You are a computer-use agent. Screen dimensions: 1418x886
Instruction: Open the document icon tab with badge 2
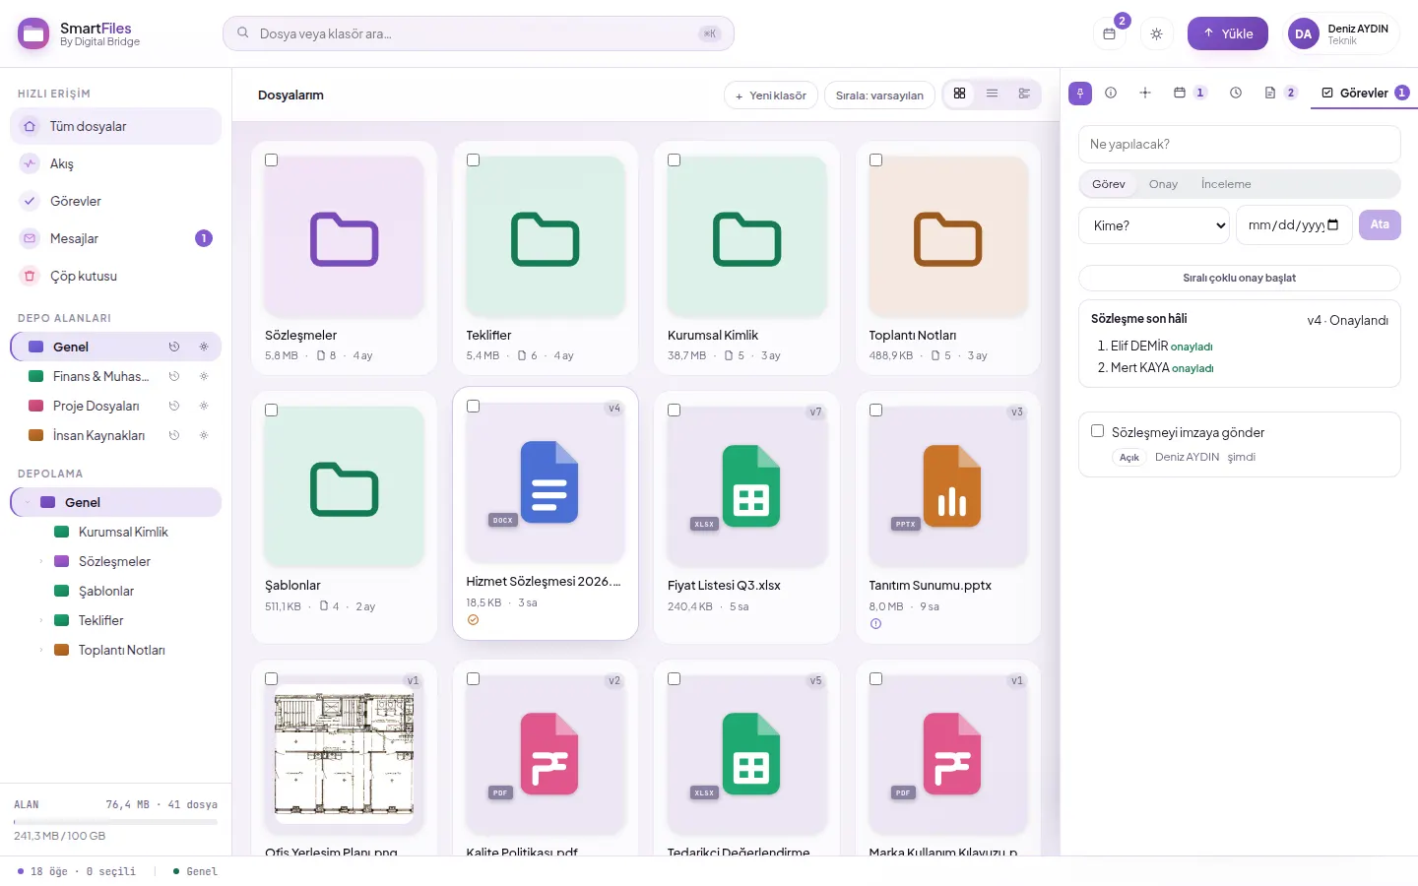coord(1280,93)
